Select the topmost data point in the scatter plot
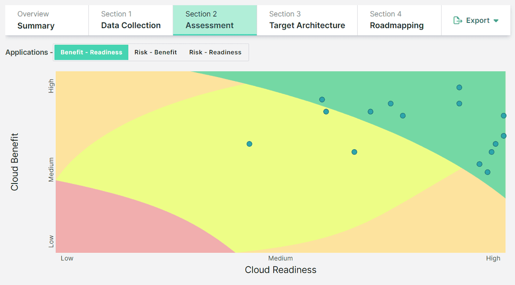Image resolution: width=515 pixels, height=285 pixels. pyautogui.click(x=459, y=87)
